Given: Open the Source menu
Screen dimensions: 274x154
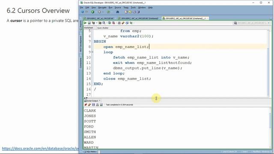Looking at the screenshot, I should (x=118, y=8).
